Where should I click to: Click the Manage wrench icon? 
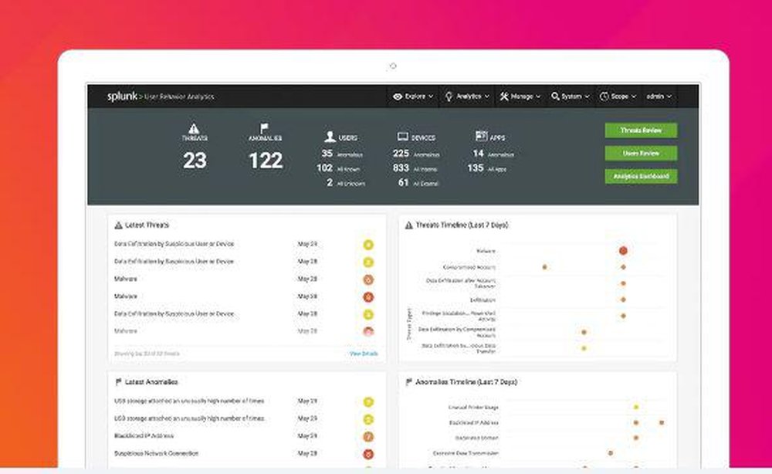504,96
